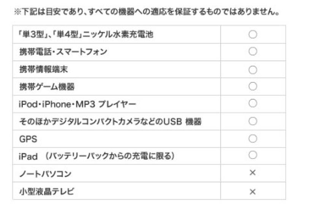Select the 「単3型」、「単4型」ニッケル水素充電池 text

click(86, 35)
